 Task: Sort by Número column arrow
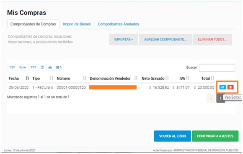tap(85, 78)
